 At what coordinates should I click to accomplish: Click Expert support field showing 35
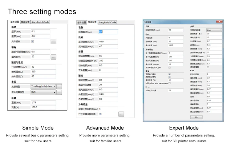point(214,53)
